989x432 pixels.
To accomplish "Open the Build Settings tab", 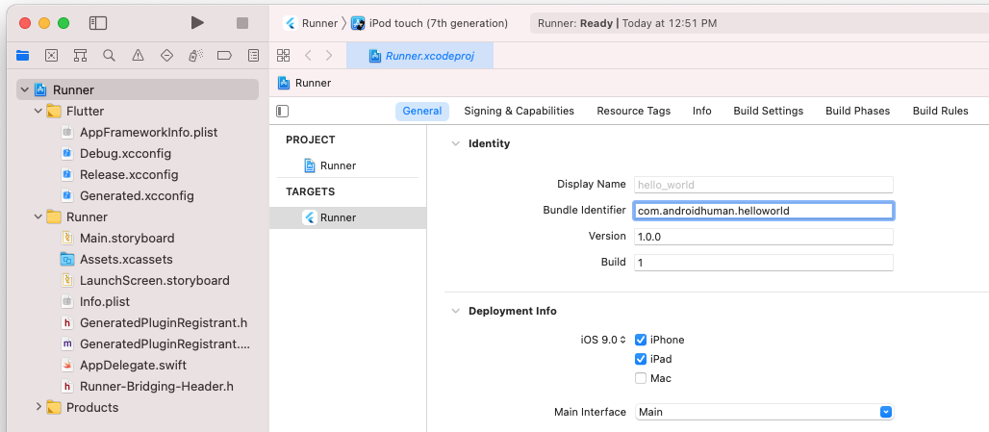I will (769, 111).
